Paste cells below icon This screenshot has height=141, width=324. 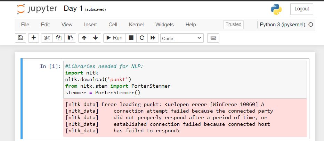pyautogui.click(x=70, y=38)
